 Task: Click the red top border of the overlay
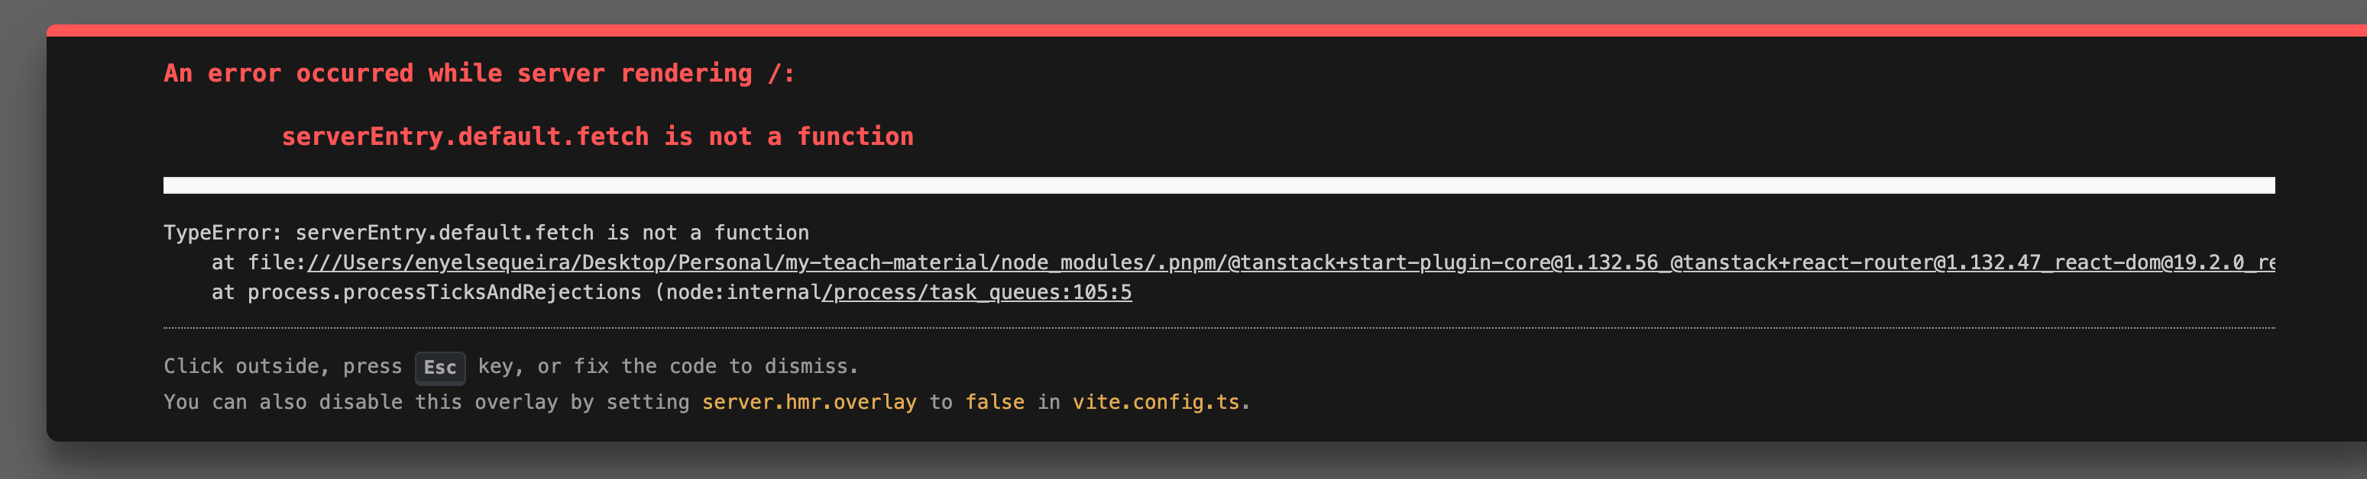tap(1194, 31)
